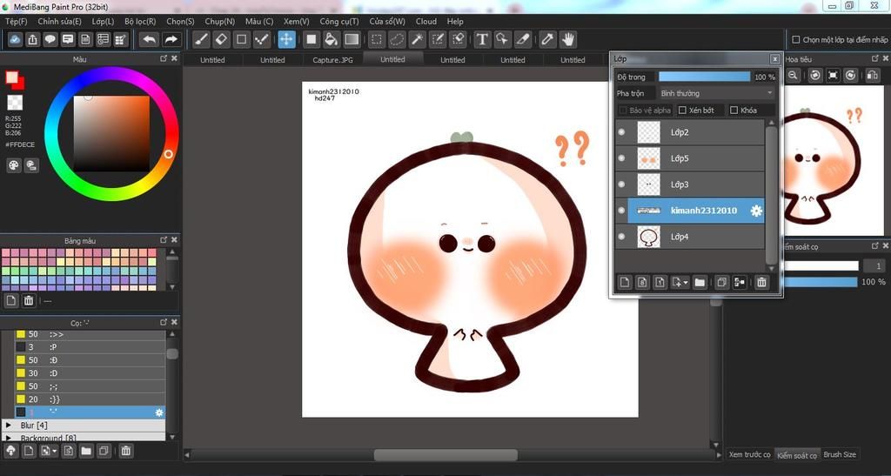Switch to the Capture.JPG tab
Image resolution: width=891 pixels, height=476 pixels.
point(333,60)
